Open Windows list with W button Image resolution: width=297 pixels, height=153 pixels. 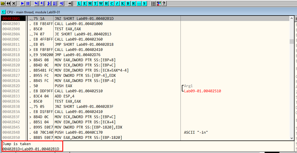(x=101, y=3)
